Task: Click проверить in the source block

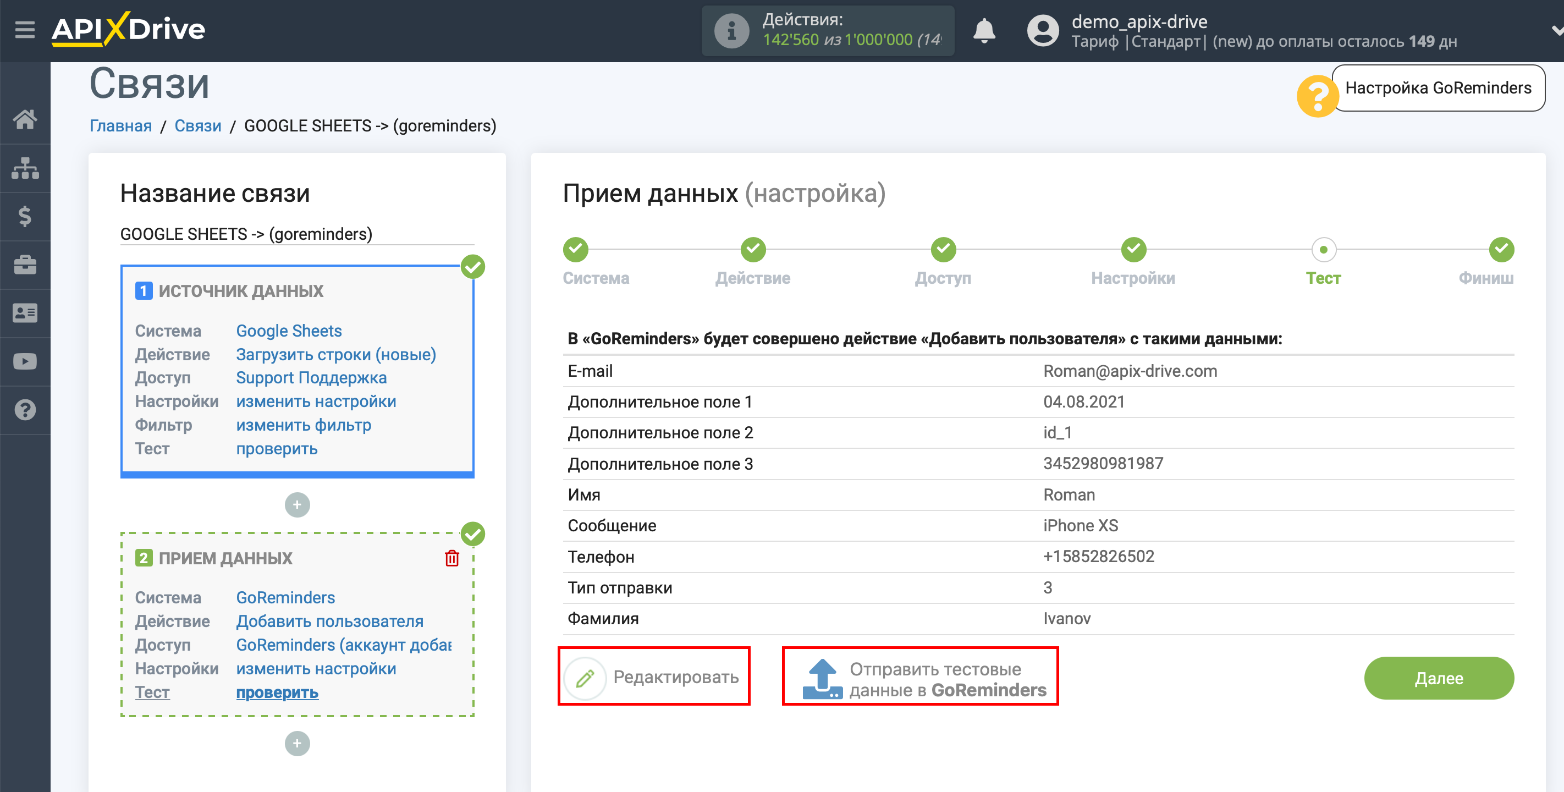Action: tap(277, 449)
